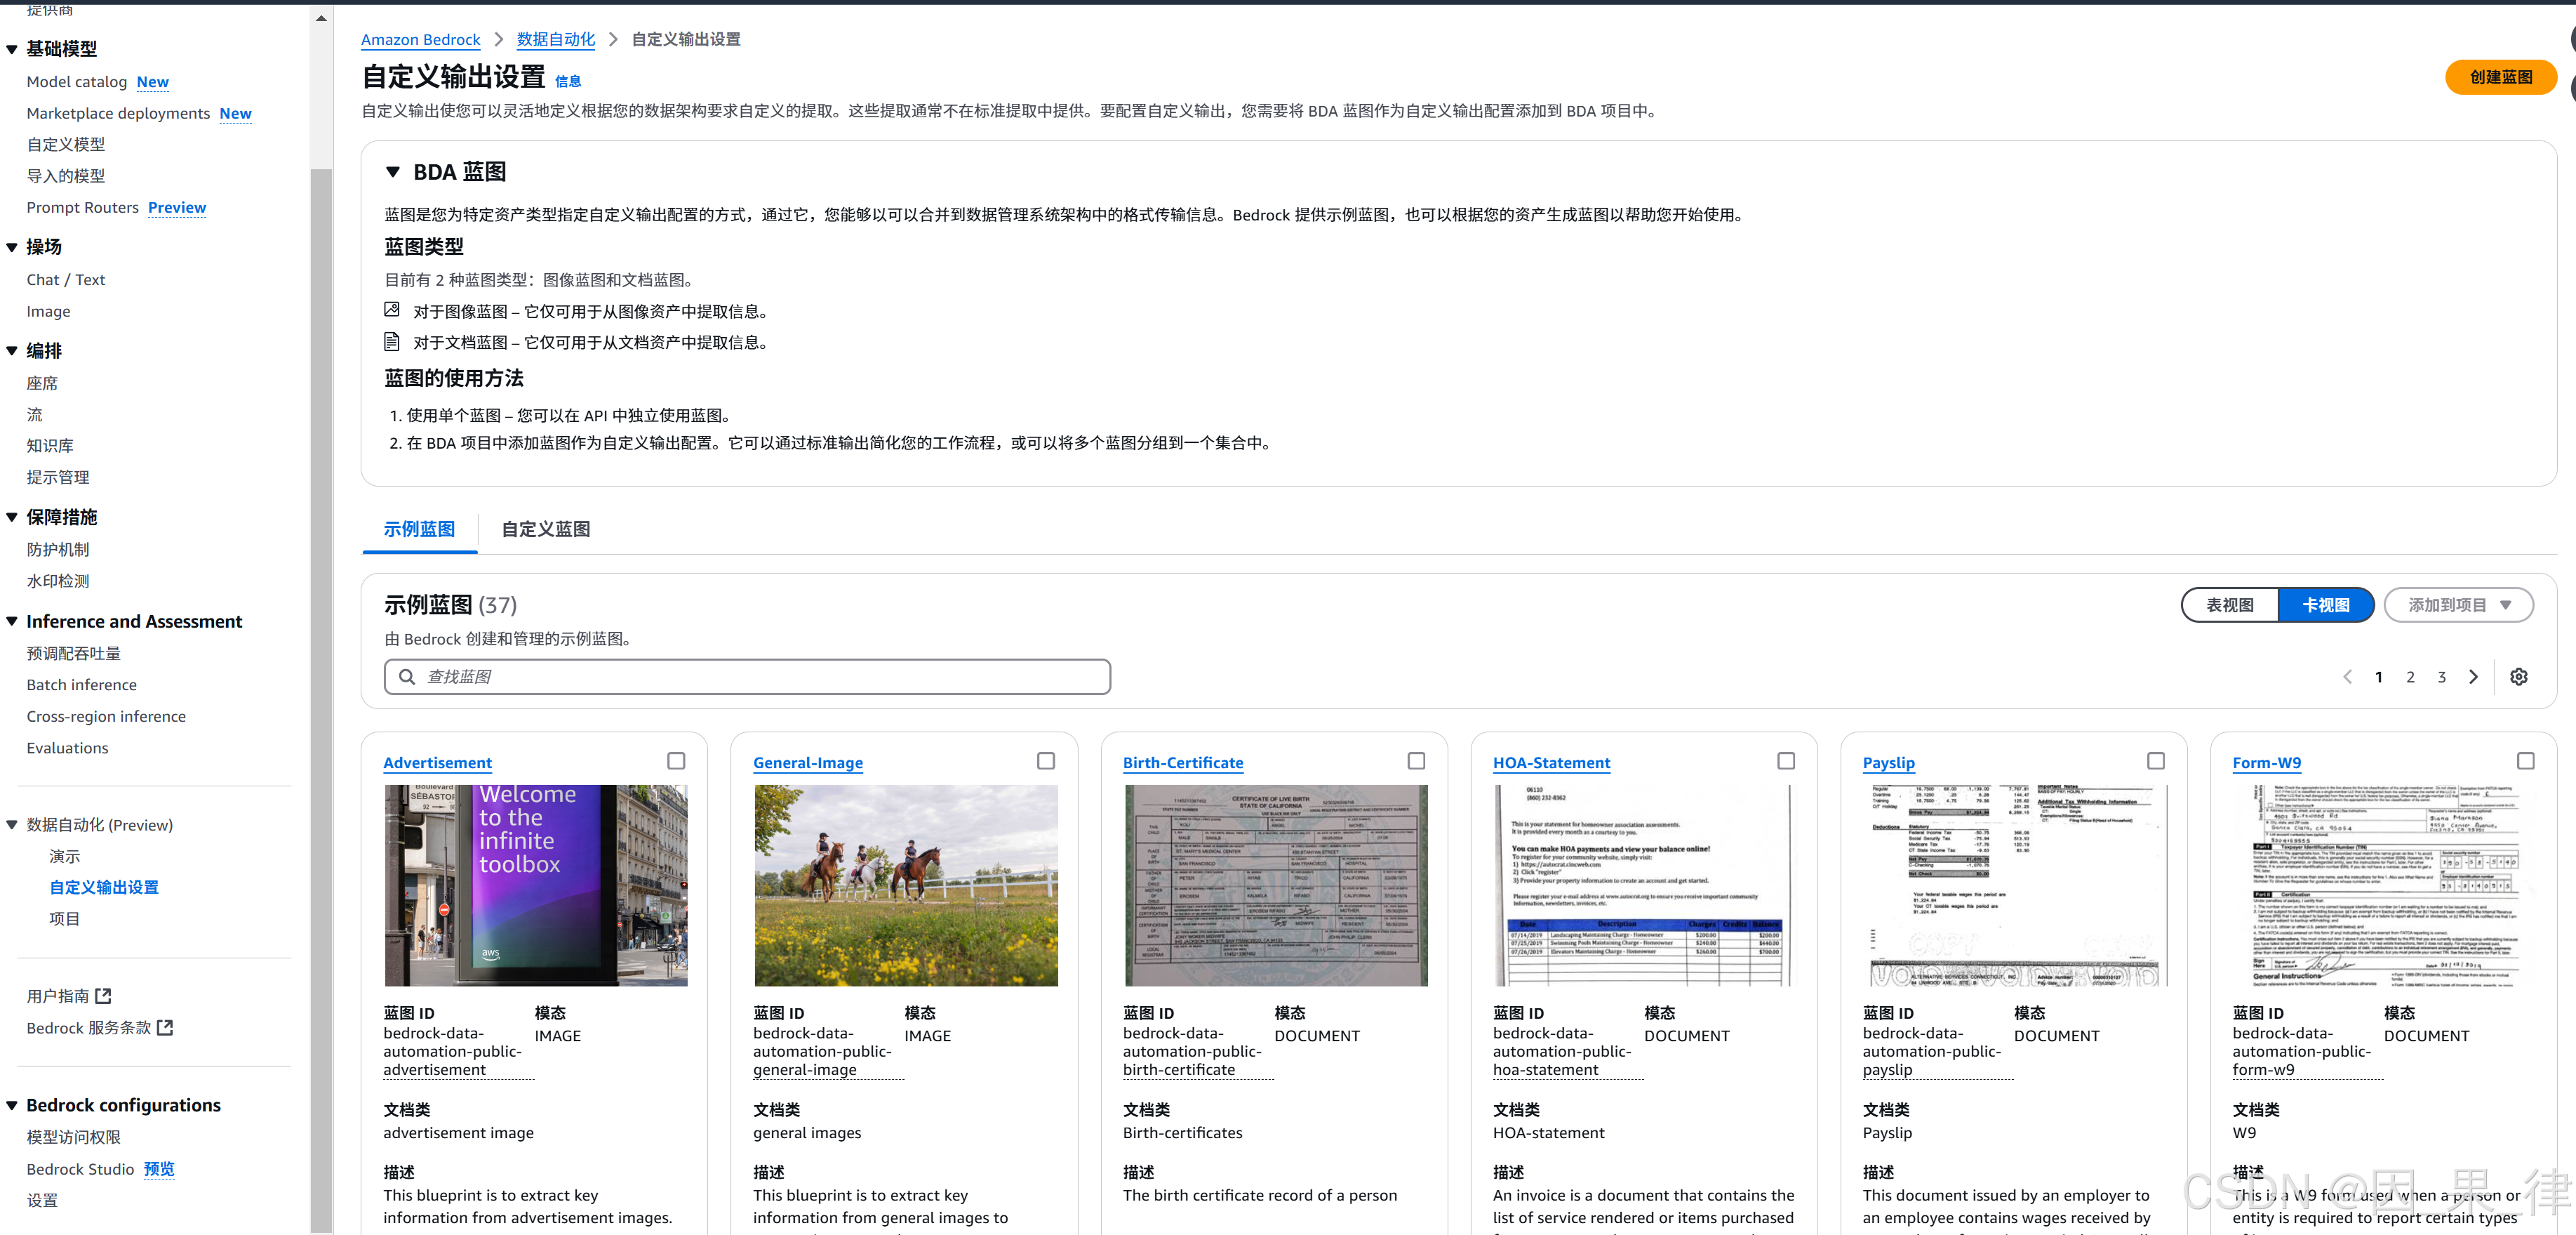Select the Form-W9 blueprint checkbox
The width and height of the screenshot is (2576, 1235).
[2526, 760]
